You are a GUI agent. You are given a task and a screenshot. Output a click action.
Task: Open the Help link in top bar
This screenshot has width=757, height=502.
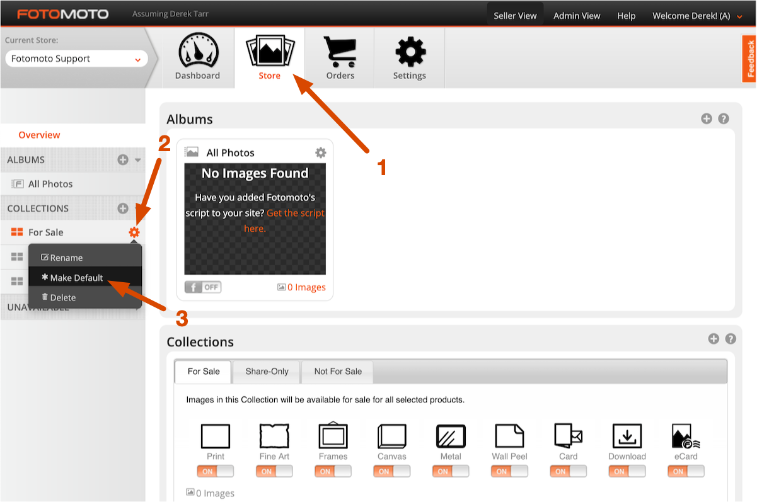pos(626,16)
